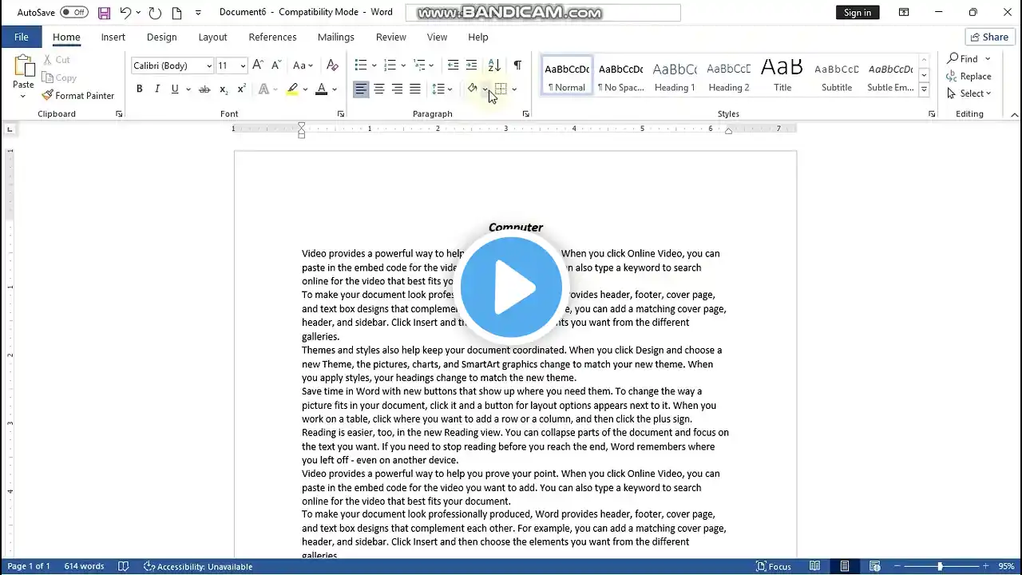Click the Paste clipboard icon
The image size is (1022, 575).
pyautogui.click(x=23, y=66)
